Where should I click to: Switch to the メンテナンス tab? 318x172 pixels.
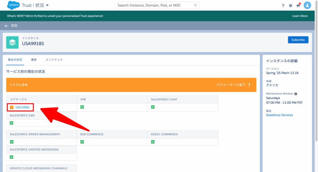[x=54, y=60]
